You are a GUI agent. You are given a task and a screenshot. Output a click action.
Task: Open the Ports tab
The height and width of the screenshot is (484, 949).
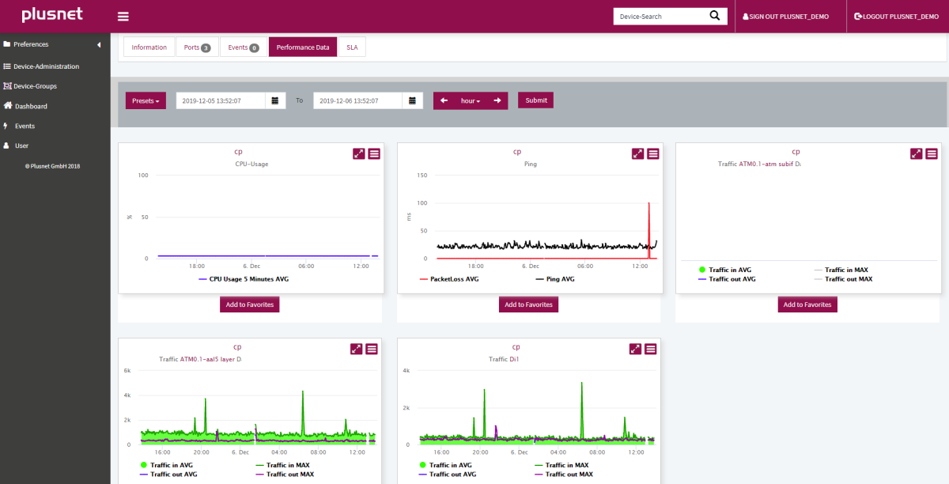pos(196,47)
